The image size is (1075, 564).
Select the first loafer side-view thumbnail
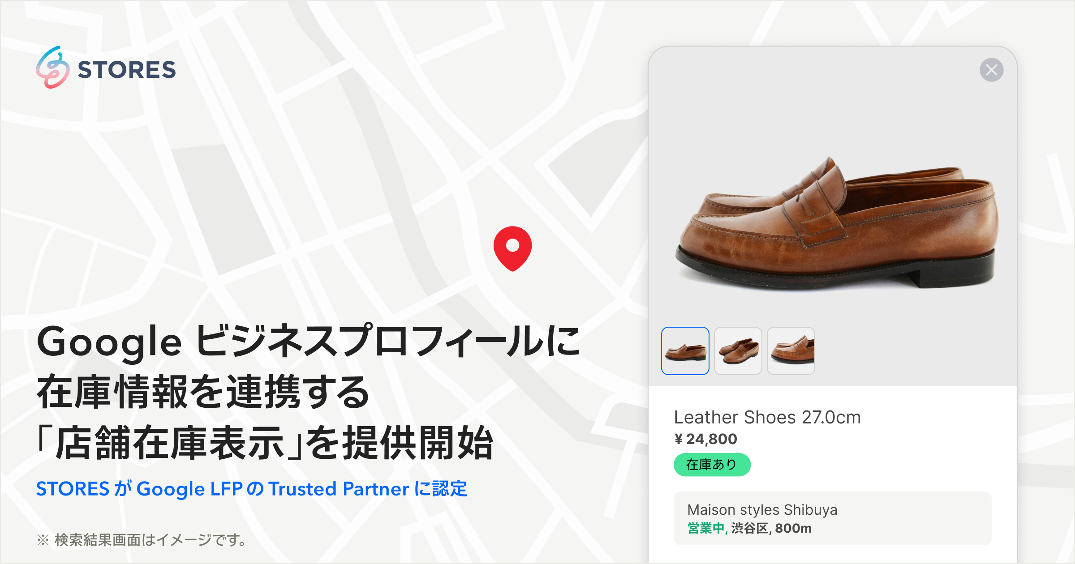685,351
